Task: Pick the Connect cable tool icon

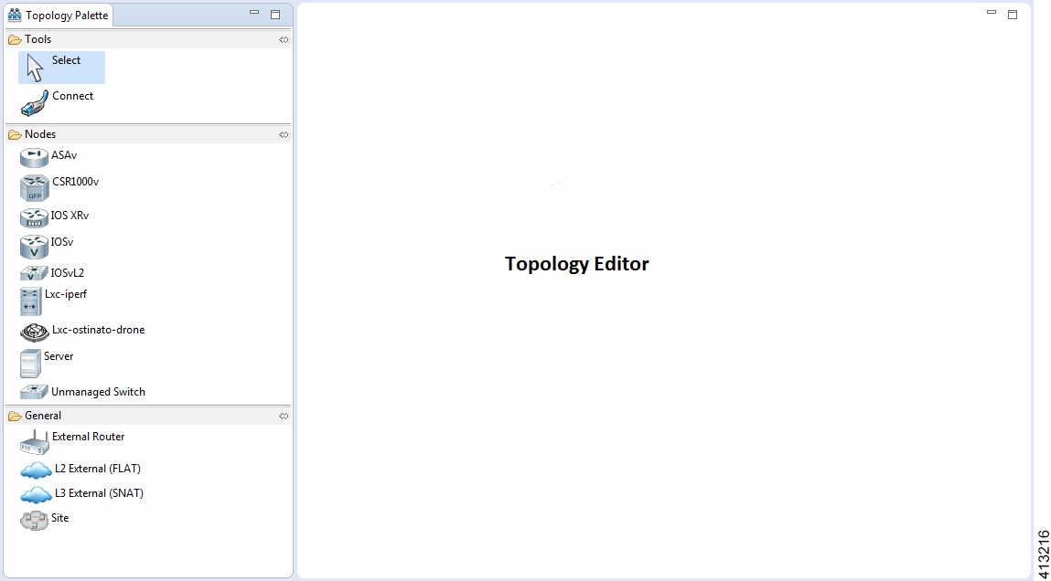Action: pos(34,103)
